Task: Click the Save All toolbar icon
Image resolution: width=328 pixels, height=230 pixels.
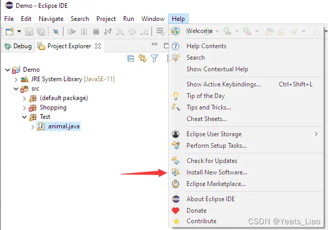Action: coord(41,32)
